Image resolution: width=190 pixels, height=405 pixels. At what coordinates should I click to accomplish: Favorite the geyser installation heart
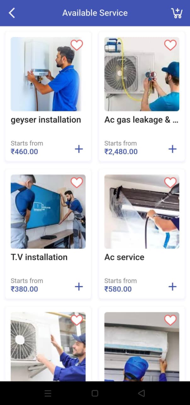click(x=77, y=45)
